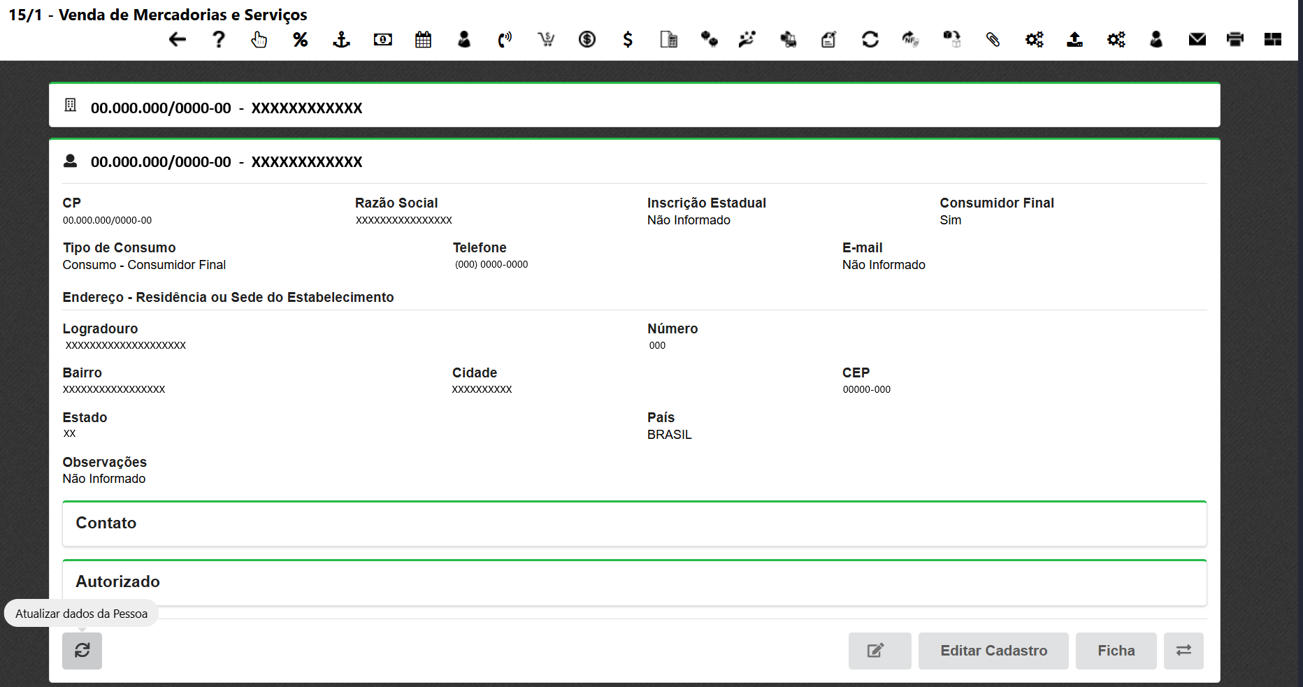
Task: Click the upload icon in the toolbar
Action: click(x=1074, y=40)
